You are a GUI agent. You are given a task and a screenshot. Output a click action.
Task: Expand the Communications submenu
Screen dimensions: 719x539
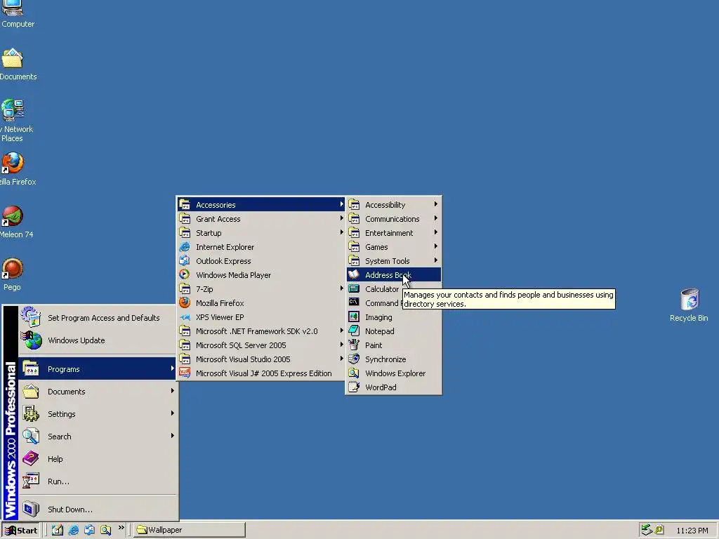point(394,219)
